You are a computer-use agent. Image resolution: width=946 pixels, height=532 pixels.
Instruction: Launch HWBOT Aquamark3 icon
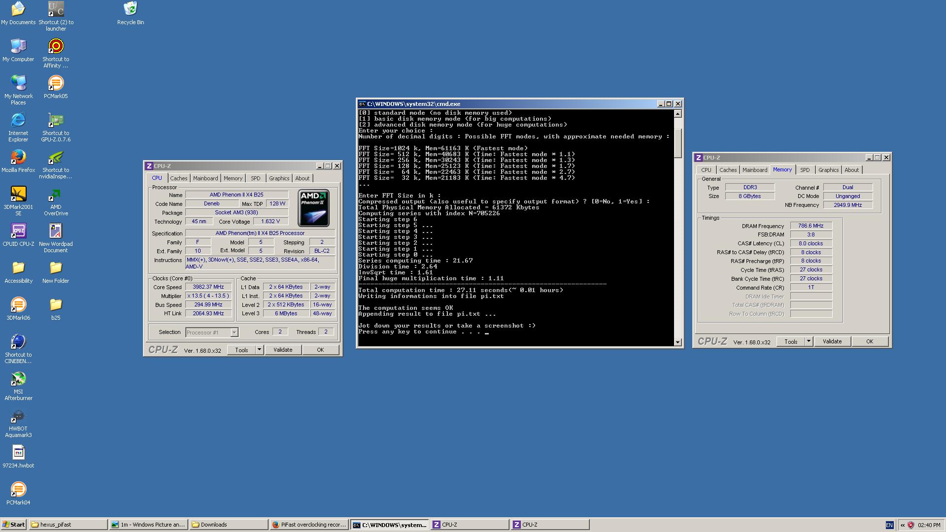(x=18, y=423)
